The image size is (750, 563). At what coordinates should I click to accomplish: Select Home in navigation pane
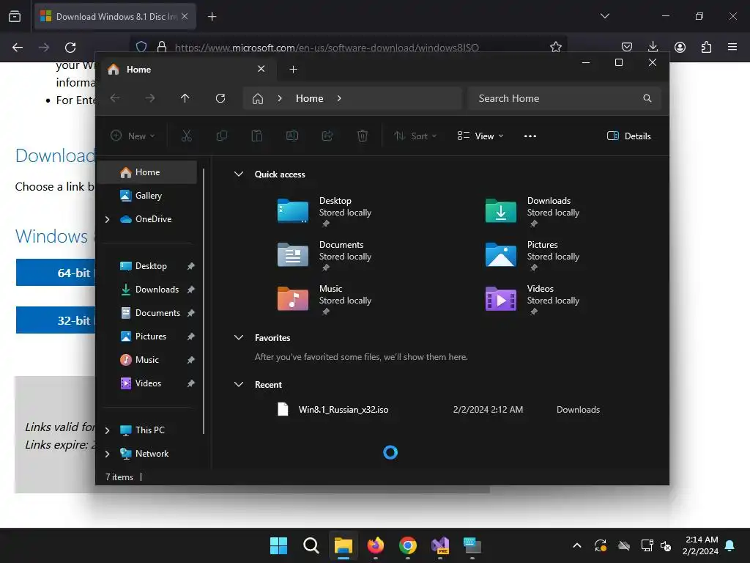148,172
